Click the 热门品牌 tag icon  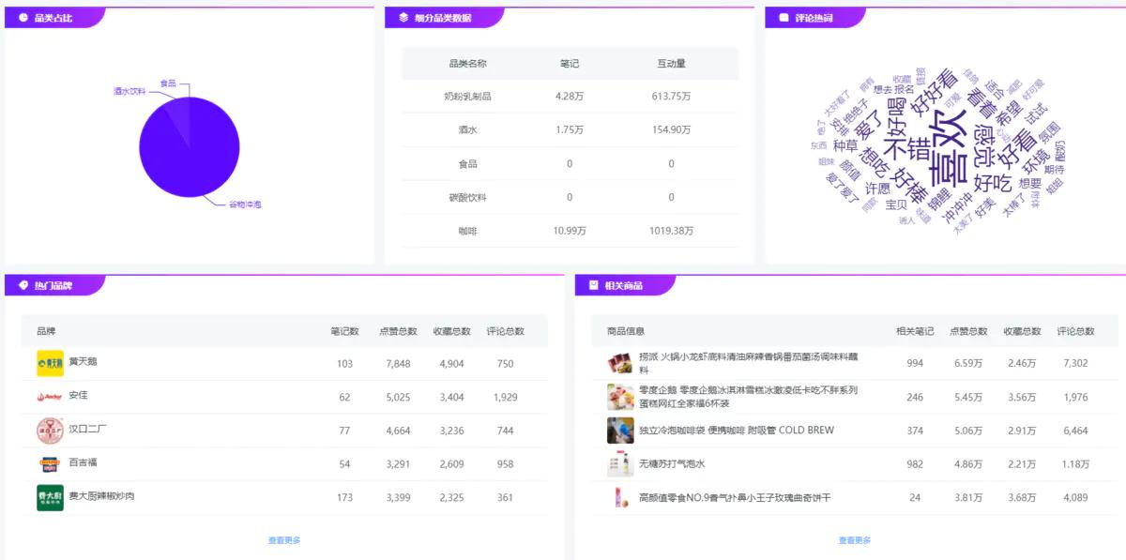(x=23, y=285)
